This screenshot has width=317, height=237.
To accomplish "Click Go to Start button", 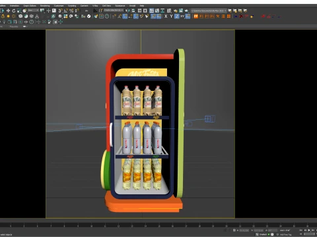I will 301,230.
